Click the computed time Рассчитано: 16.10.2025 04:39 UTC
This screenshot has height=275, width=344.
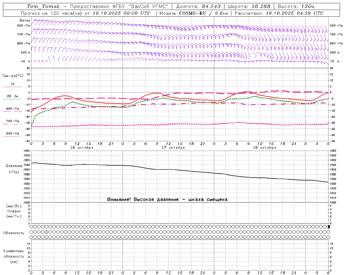tap(279, 13)
